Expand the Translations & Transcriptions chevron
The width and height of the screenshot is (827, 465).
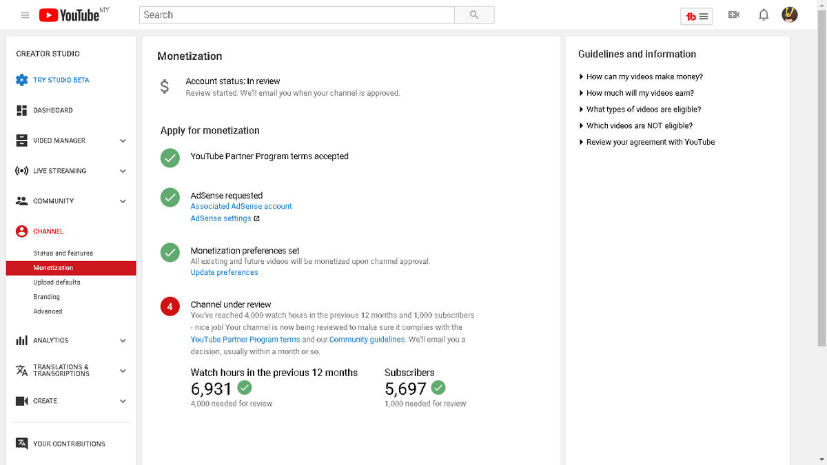click(123, 371)
